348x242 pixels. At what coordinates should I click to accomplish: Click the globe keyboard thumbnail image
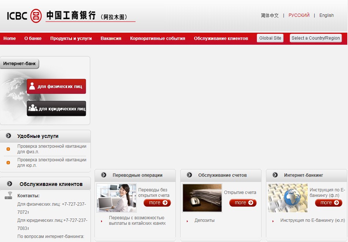(x=288, y=198)
